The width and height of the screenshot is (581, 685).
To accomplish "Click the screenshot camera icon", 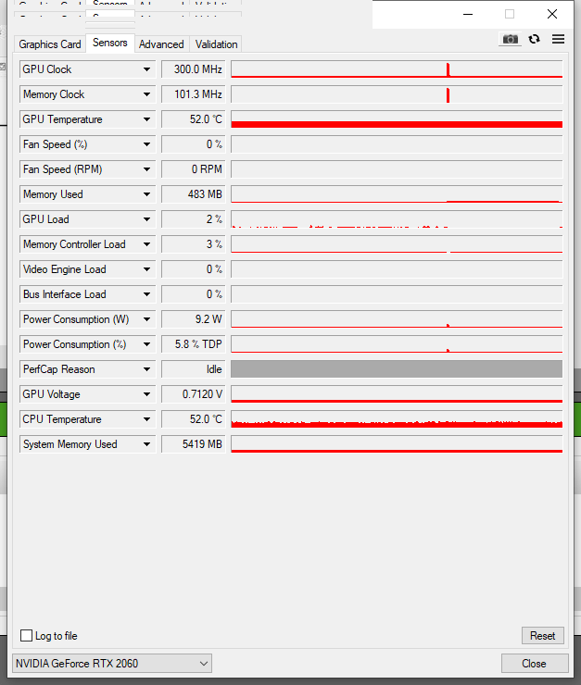I will (510, 40).
